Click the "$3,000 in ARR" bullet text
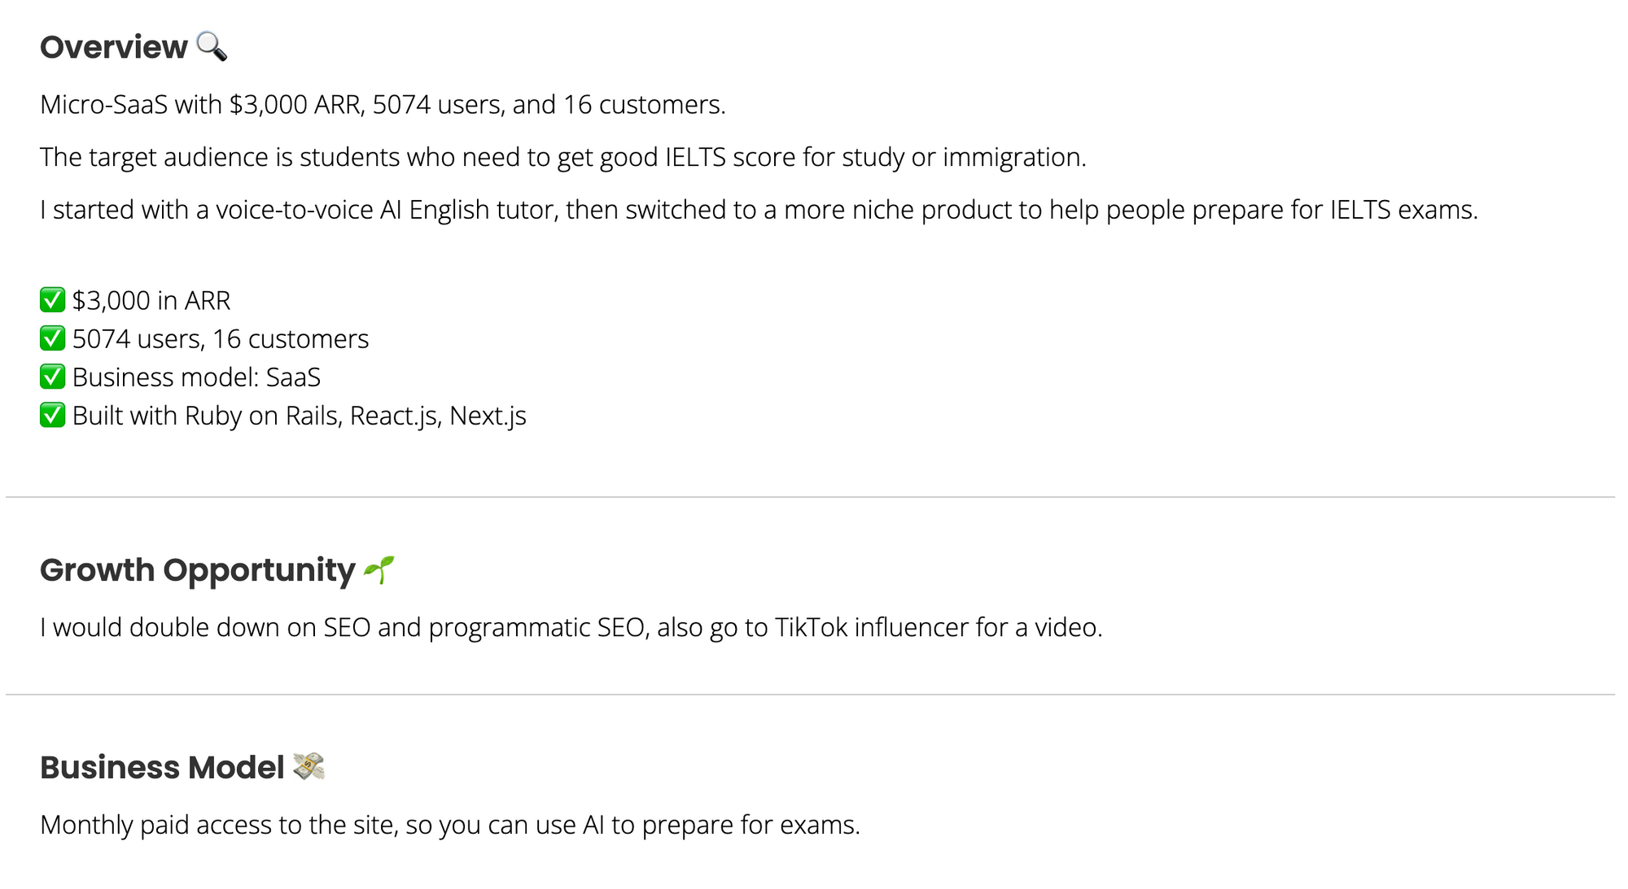Viewport: 1628px width, 889px height. pyautogui.click(x=151, y=301)
